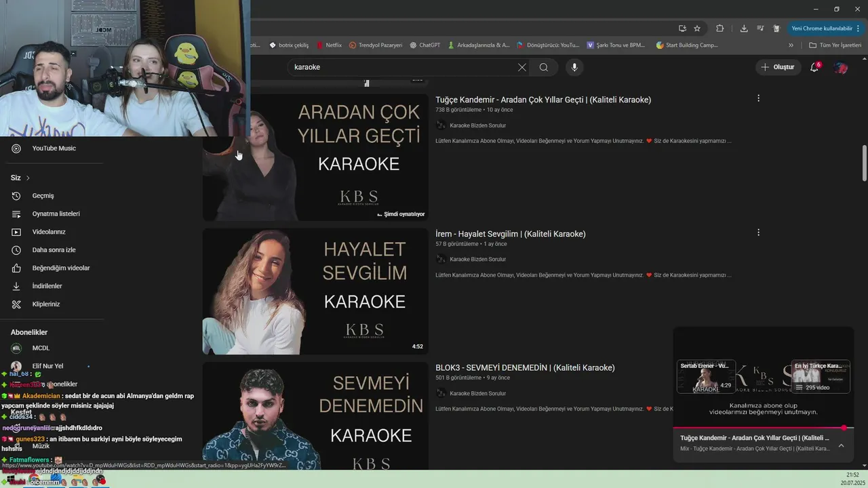Open the BLOK3 Sevmeyi Denemedin title
Image resolution: width=868 pixels, height=488 pixels.
(x=525, y=367)
